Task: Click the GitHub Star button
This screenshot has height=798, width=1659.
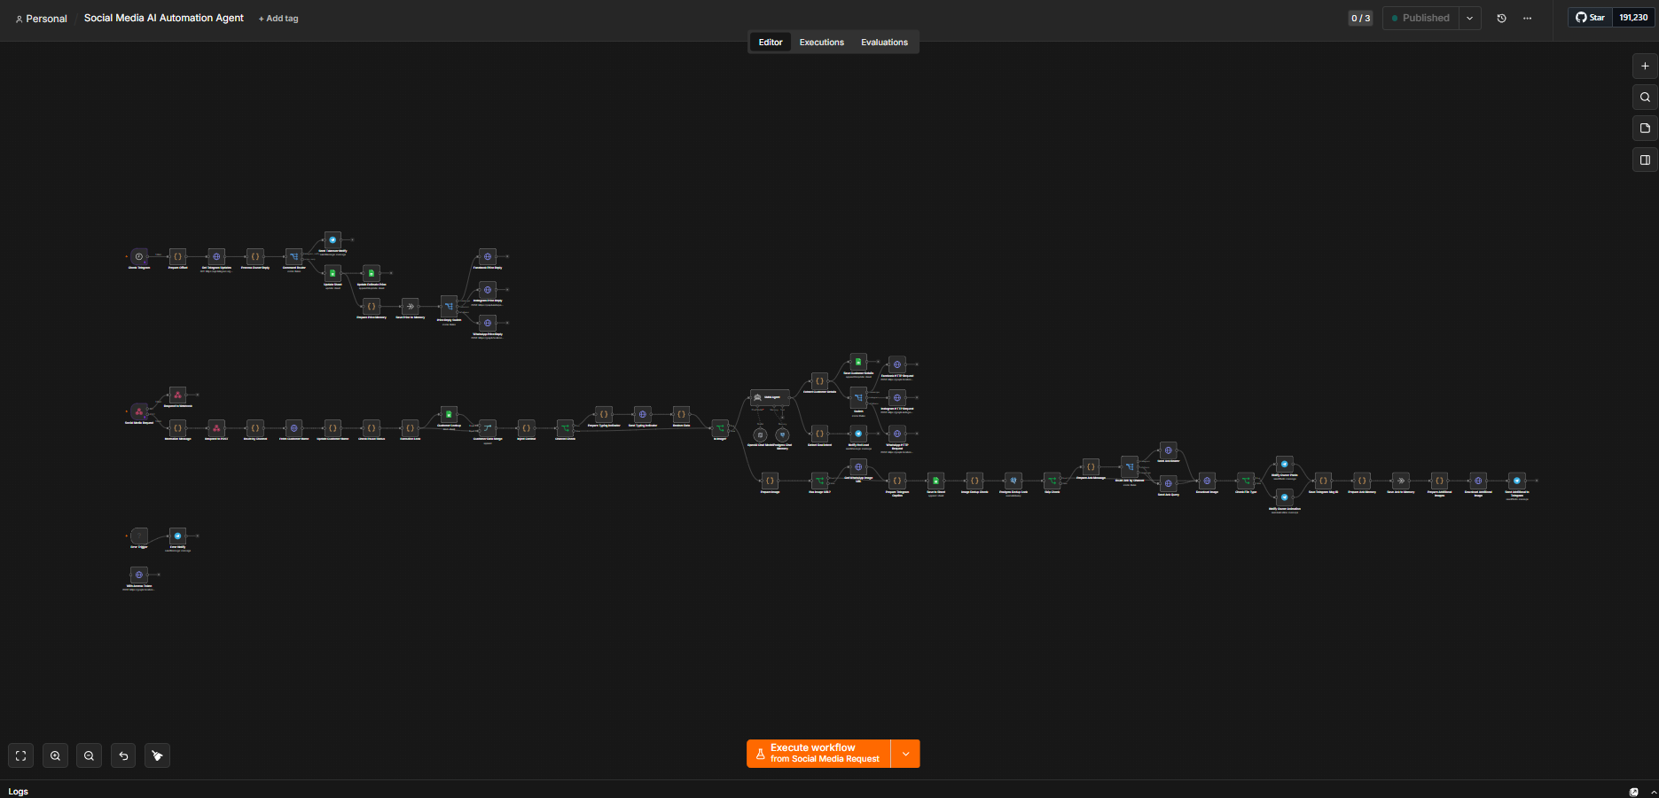Action: pyautogui.click(x=1591, y=18)
